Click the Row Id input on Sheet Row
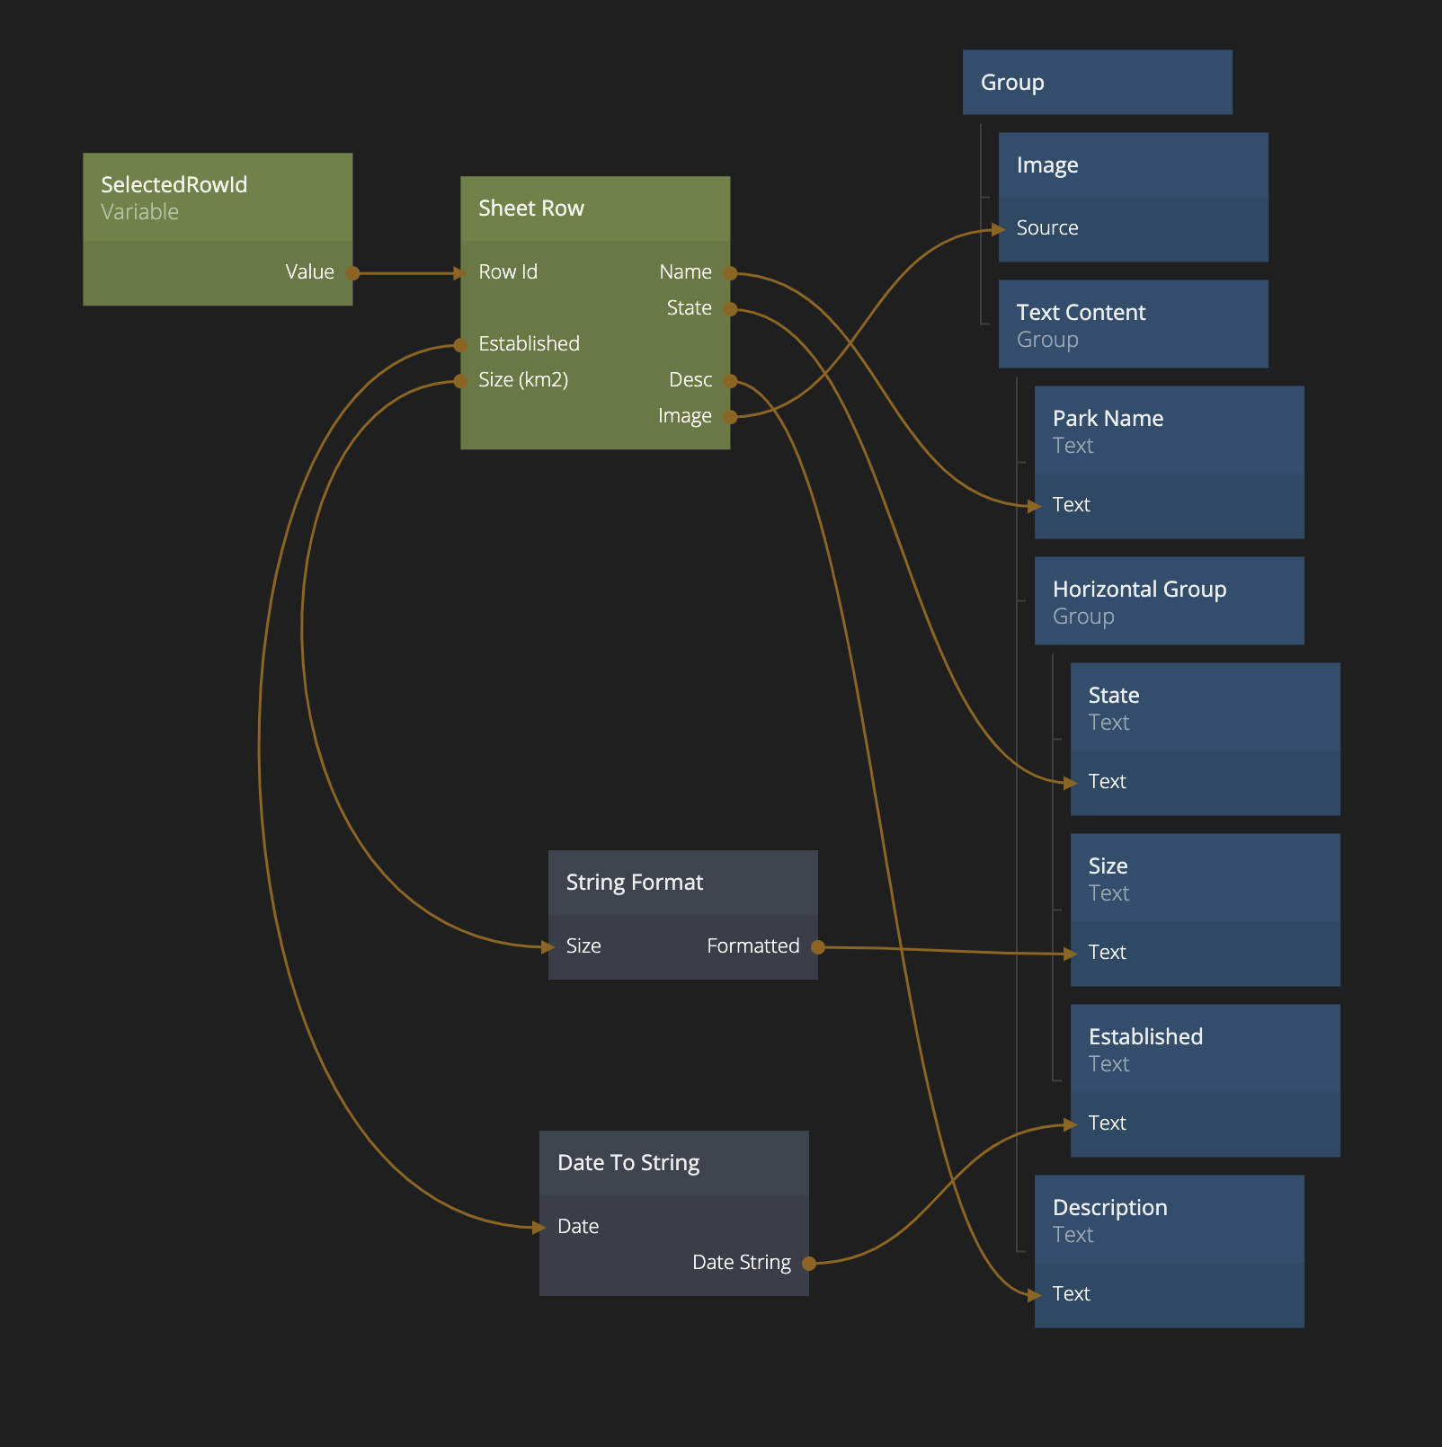The image size is (1442, 1447). click(x=507, y=272)
